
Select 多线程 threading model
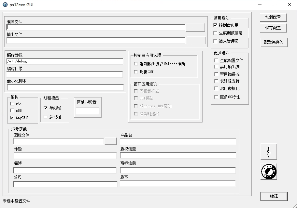click(46, 117)
